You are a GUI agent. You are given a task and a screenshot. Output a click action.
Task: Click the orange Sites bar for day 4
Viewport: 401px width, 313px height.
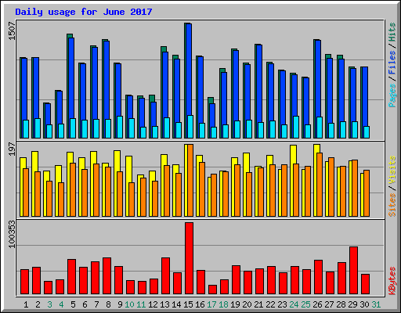pos(61,200)
